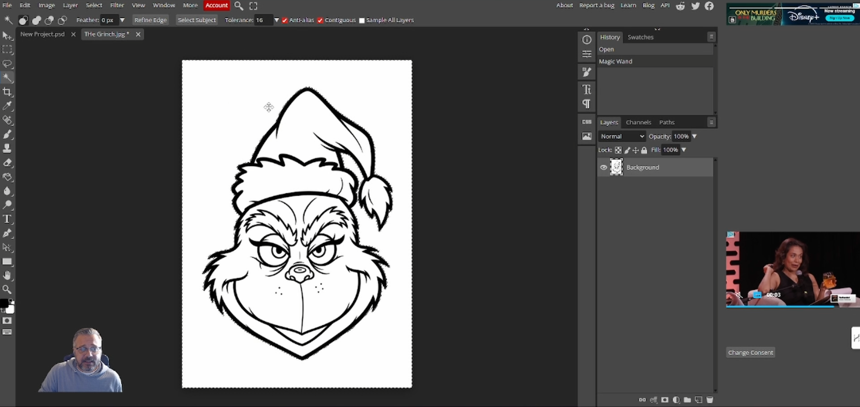The image size is (860, 407).
Task: Click the Tolerance input field
Action: (x=262, y=20)
